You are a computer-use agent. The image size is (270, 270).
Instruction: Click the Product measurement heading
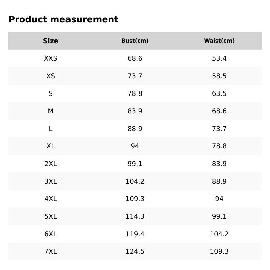(63, 19)
